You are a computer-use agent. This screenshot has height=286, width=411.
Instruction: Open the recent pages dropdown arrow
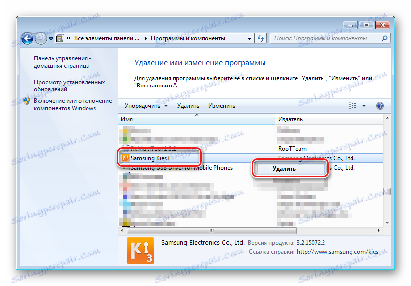click(x=51, y=39)
